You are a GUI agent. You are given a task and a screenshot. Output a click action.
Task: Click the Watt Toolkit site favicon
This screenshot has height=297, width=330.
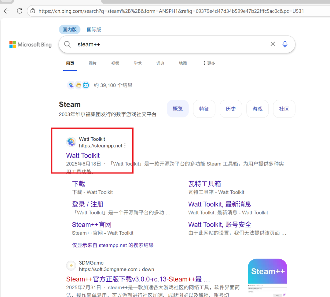tap(71, 142)
